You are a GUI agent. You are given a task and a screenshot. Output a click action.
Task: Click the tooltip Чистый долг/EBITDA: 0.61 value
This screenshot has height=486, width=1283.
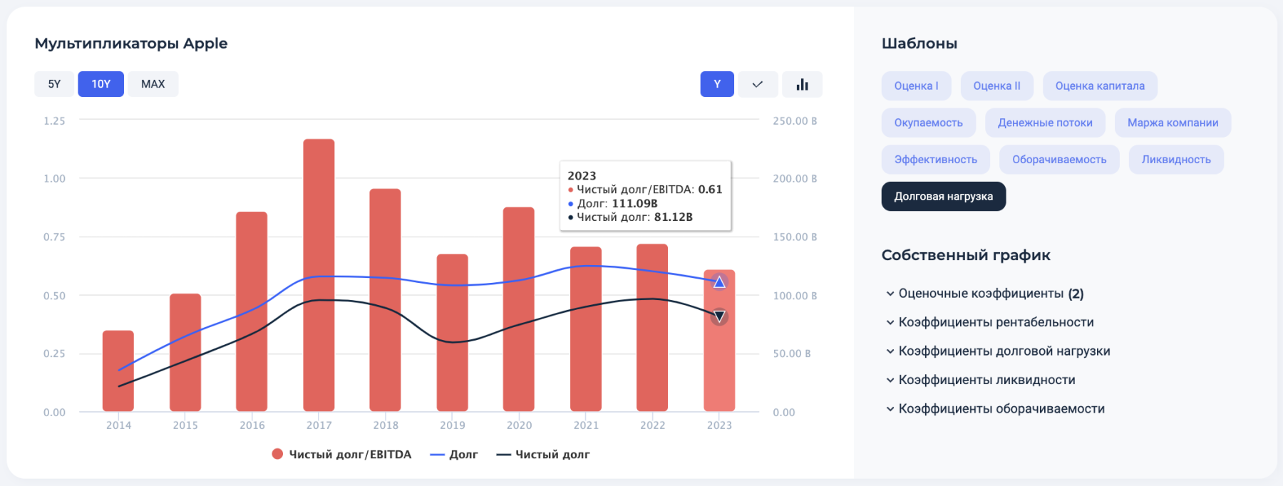(x=645, y=190)
